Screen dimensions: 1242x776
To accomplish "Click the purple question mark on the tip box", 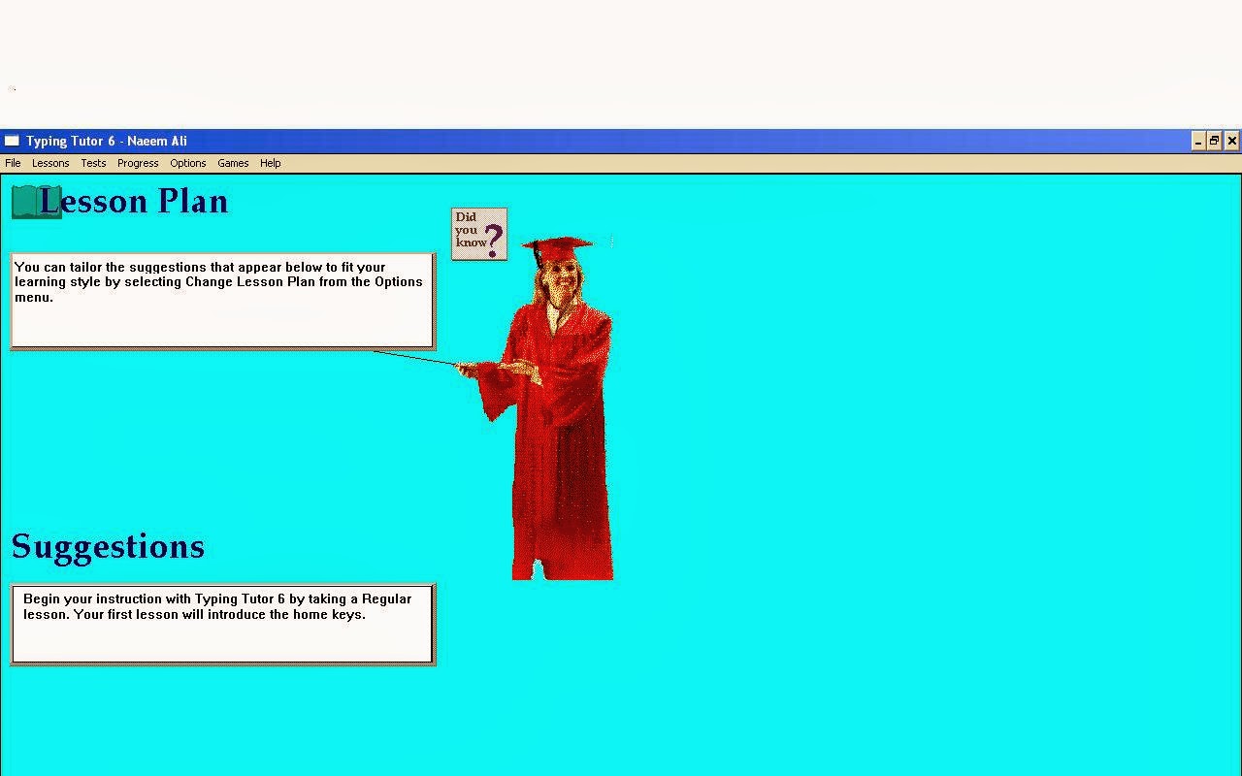I will tap(492, 240).
